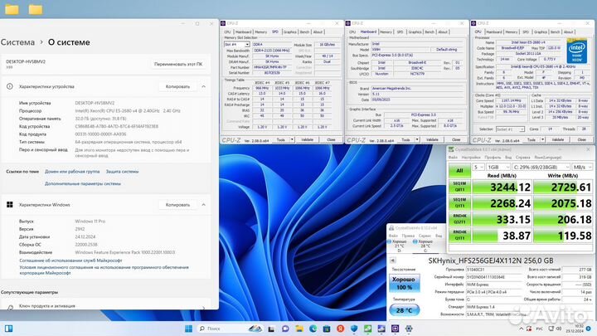Open test count dropdown showing 5

478,167
